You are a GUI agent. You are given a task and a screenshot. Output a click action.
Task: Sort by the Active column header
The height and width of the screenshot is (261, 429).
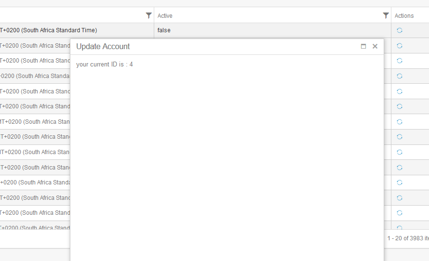[165, 16]
